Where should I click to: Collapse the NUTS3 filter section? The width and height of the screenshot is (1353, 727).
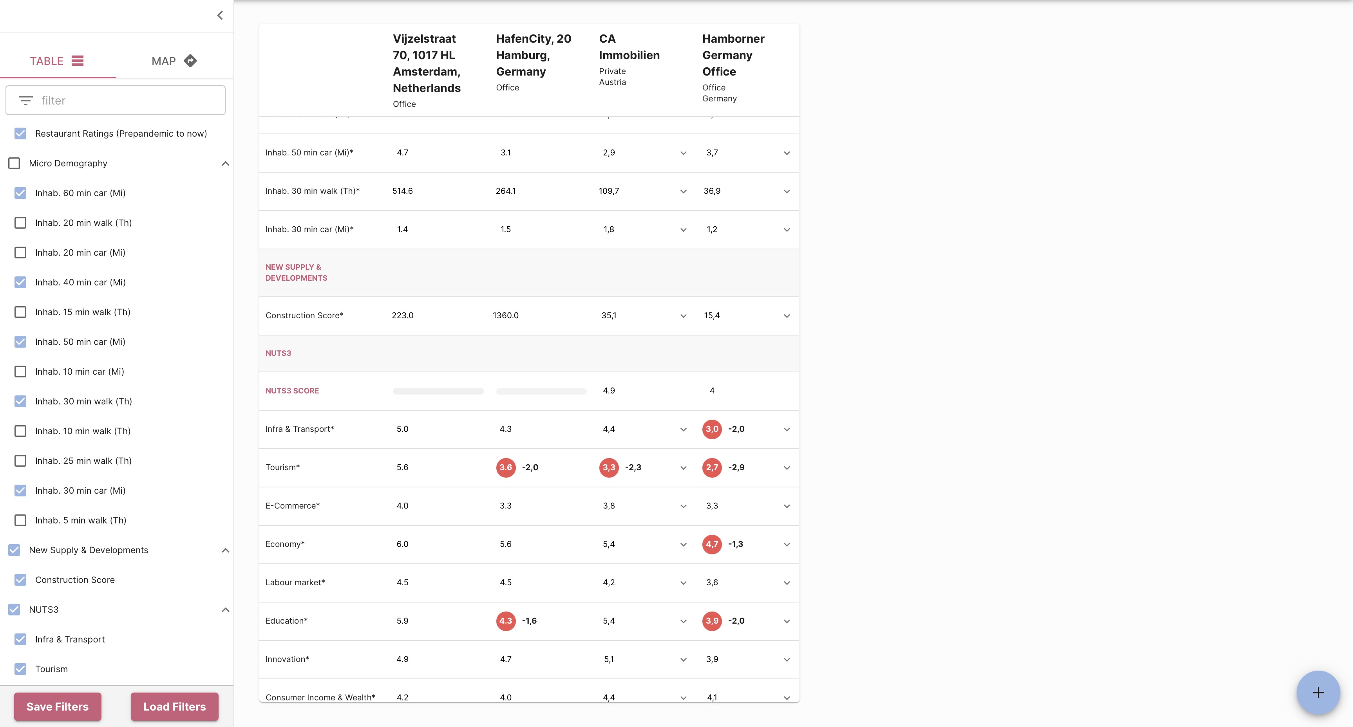[x=225, y=610]
